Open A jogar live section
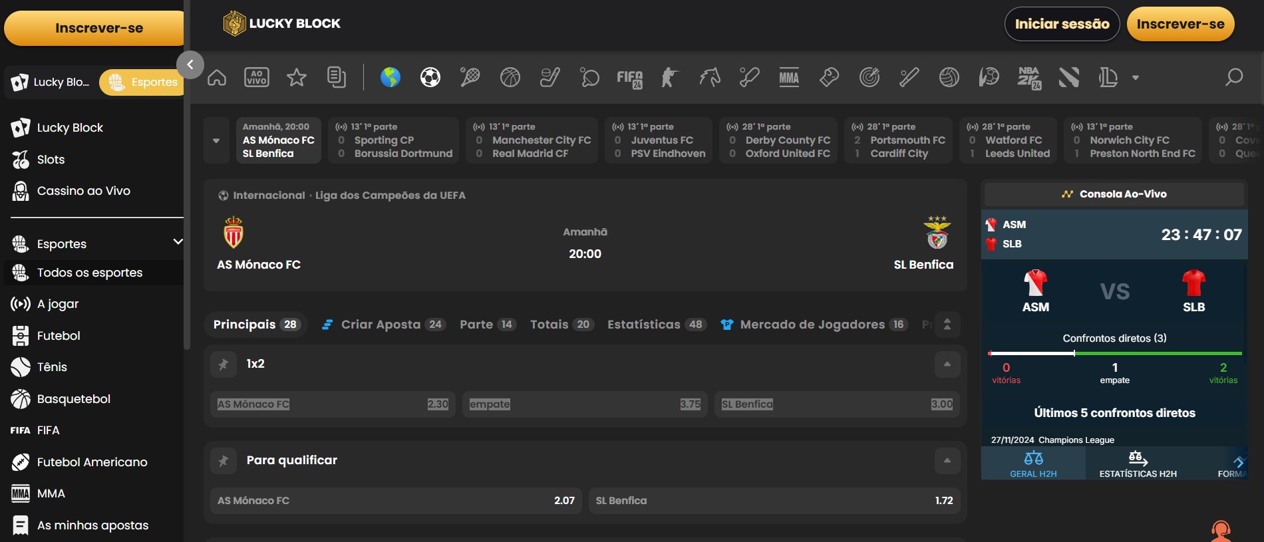The width and height of the screenshot is (1264, 542). click(57, 304)
